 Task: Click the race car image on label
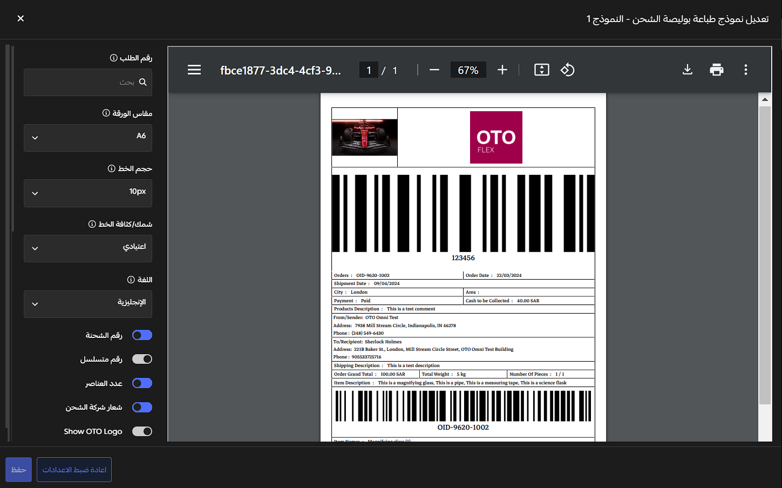pos(364,137)
